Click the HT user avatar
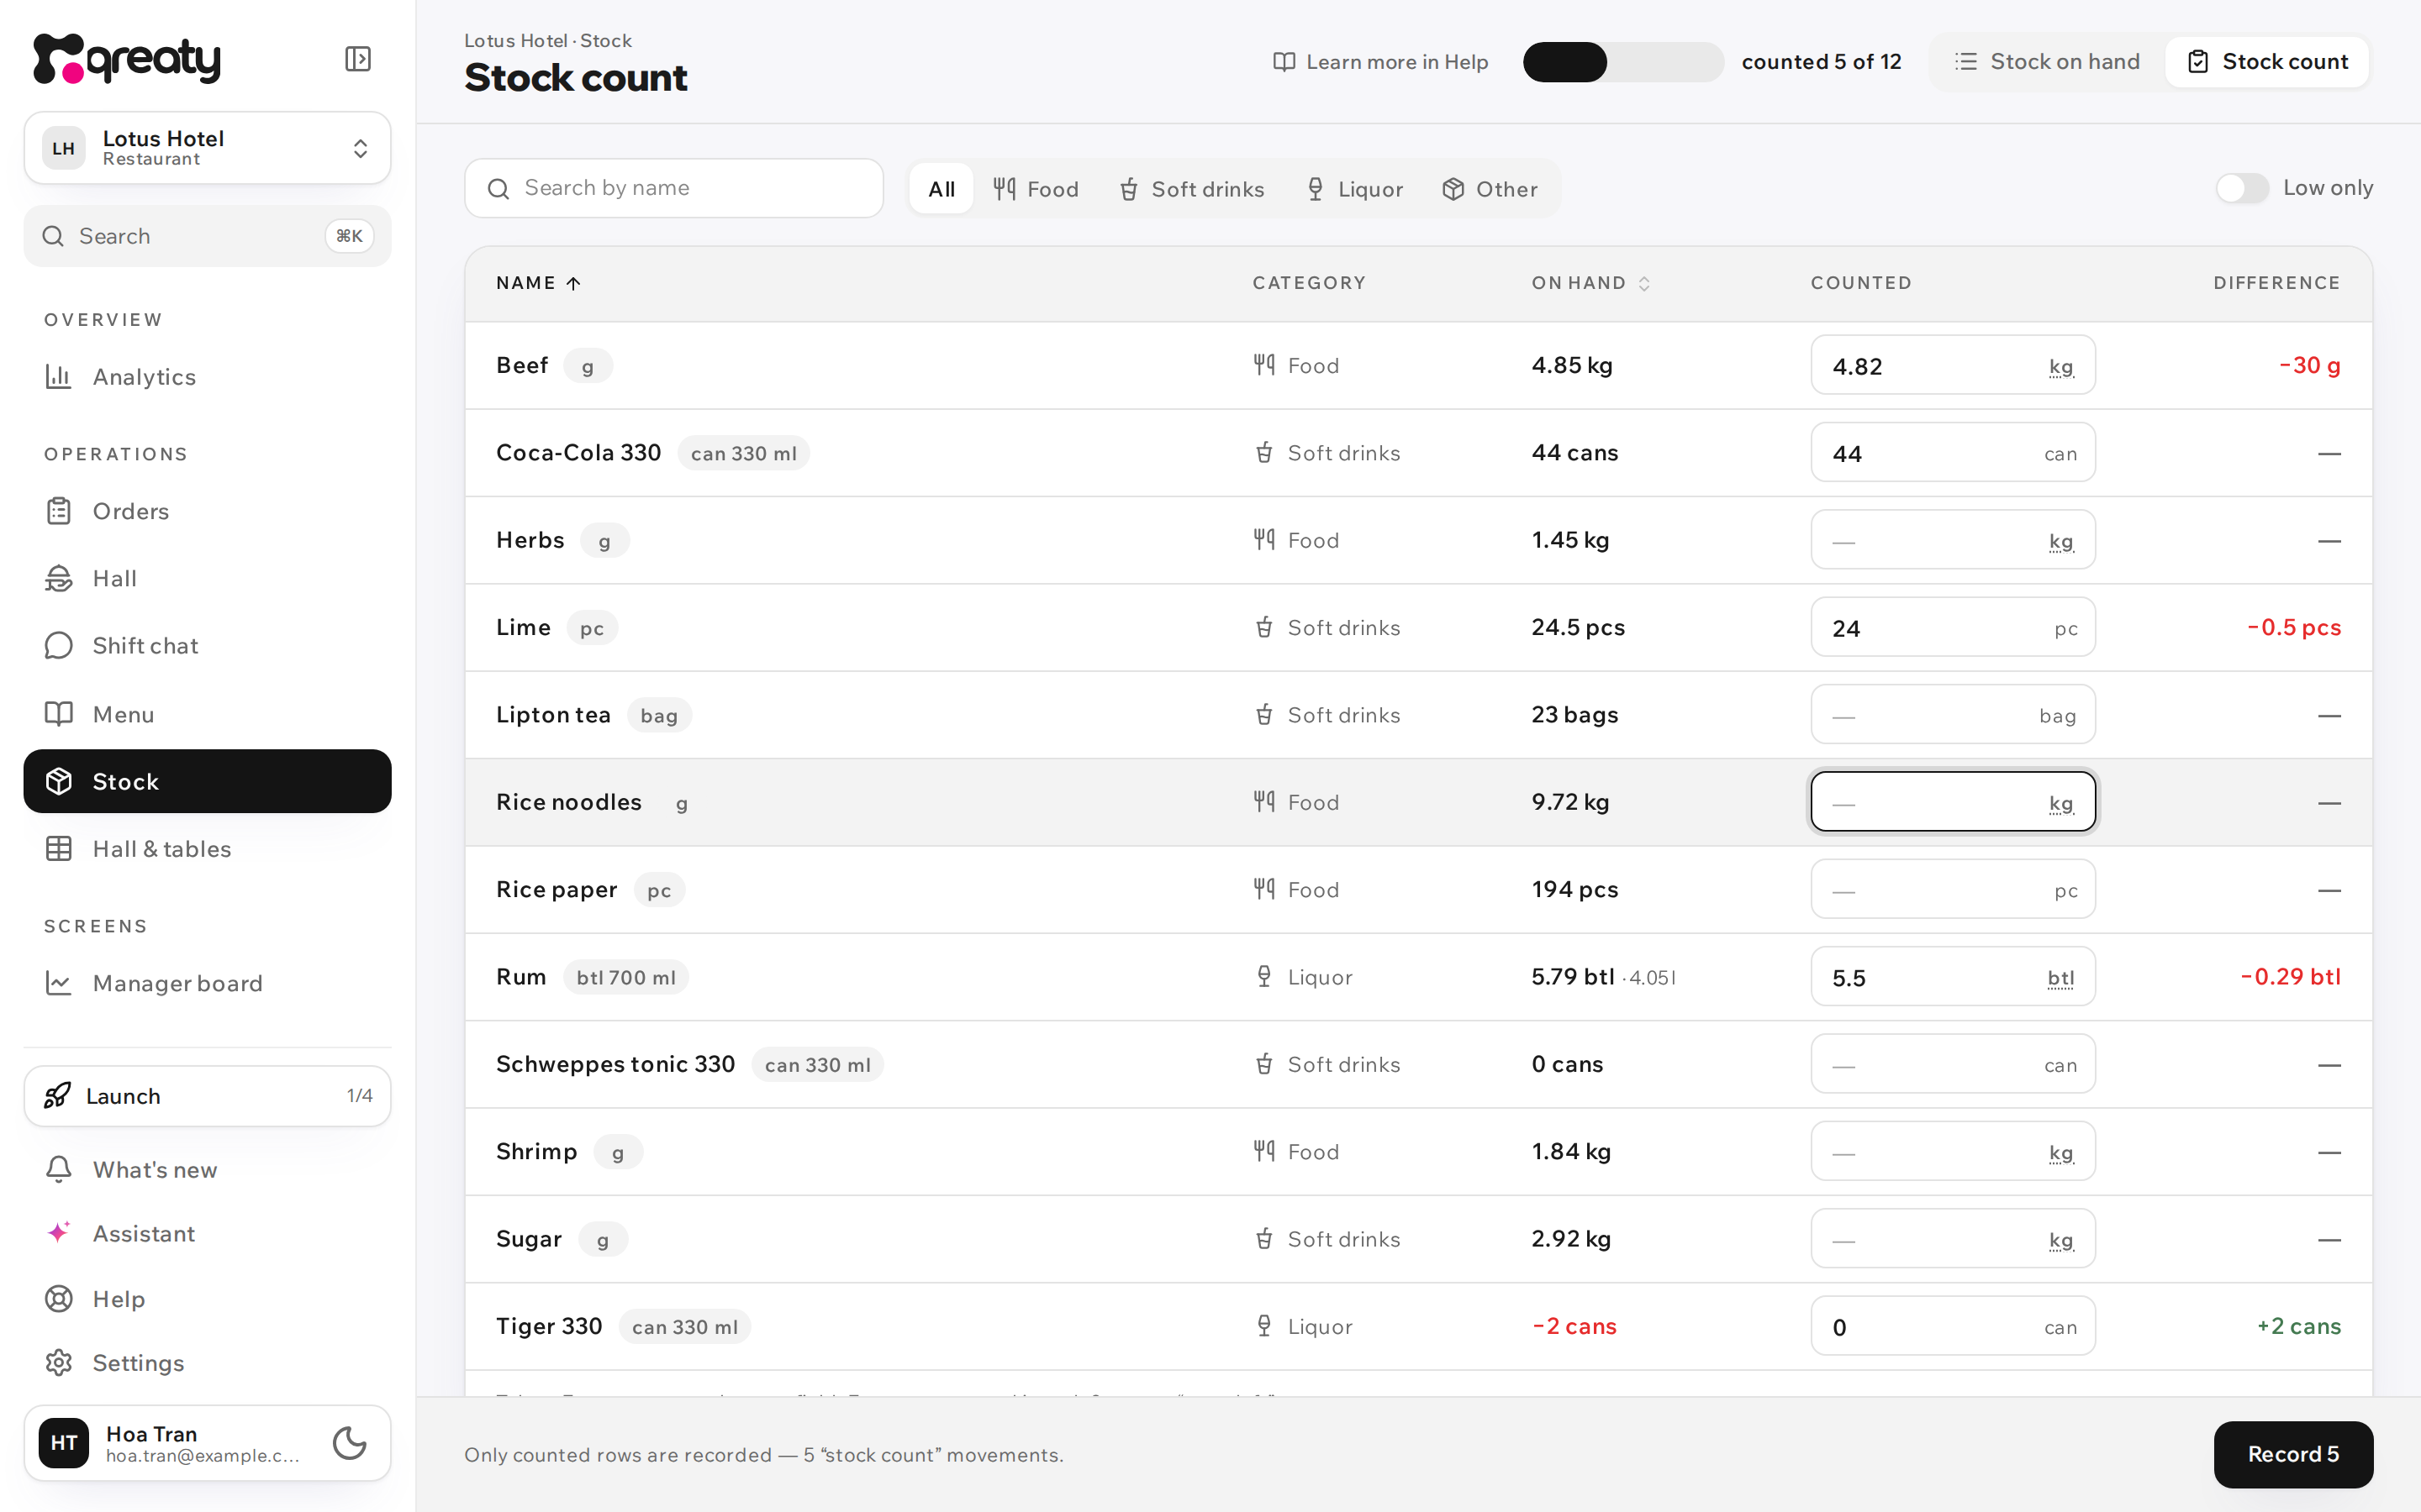2421x1512 pixels. tap(64, 1443)
